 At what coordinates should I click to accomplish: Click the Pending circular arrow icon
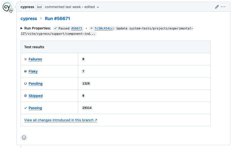25,83
